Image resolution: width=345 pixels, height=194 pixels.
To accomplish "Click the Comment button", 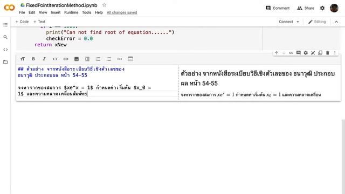I will [278, 8].
